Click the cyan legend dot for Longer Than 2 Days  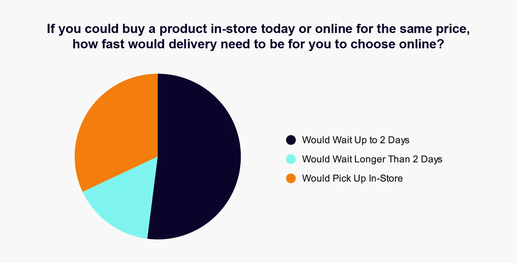point(291,159)
